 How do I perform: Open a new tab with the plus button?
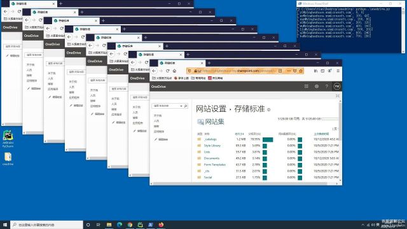coord(209,63)
